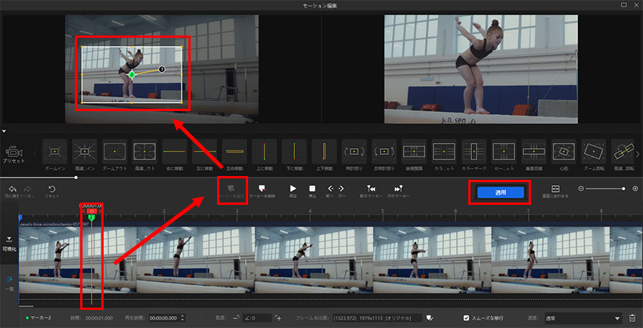The image size is (643, 328).
Task: Apply changes with 適用 button
Action: pyautogui.click(x=499, y=193)
